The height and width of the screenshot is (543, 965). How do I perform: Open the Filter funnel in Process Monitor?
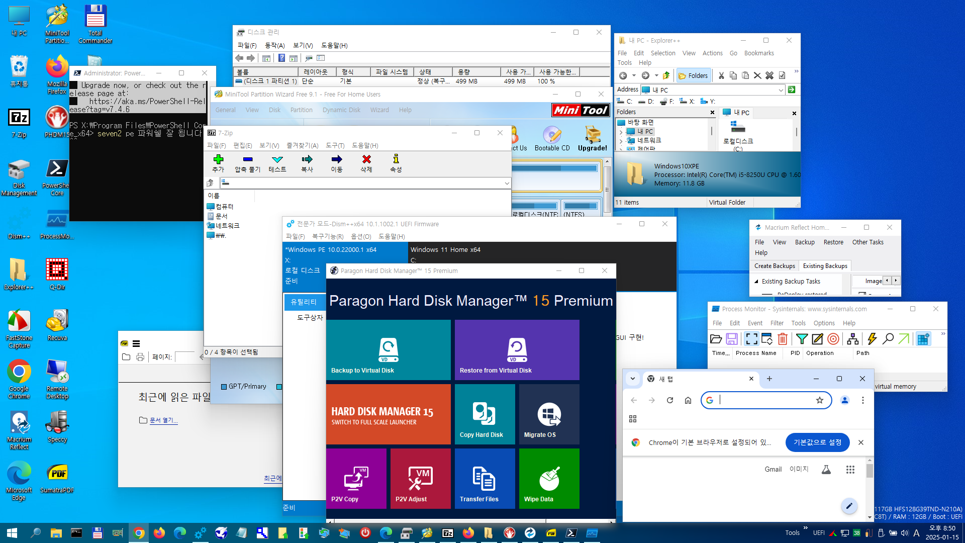tap(802, 339)
